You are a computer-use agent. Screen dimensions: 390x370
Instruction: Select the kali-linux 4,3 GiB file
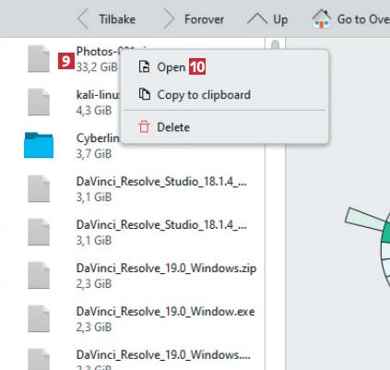(x=71, y=102)
